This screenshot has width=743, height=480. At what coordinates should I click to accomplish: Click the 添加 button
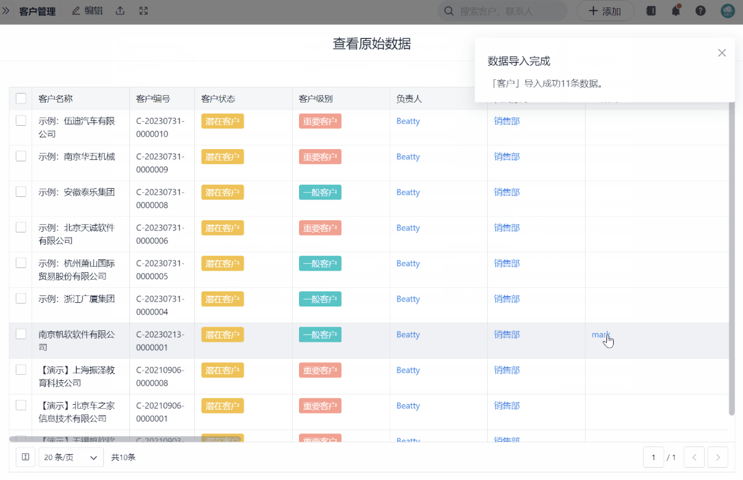tap(605, 11)
